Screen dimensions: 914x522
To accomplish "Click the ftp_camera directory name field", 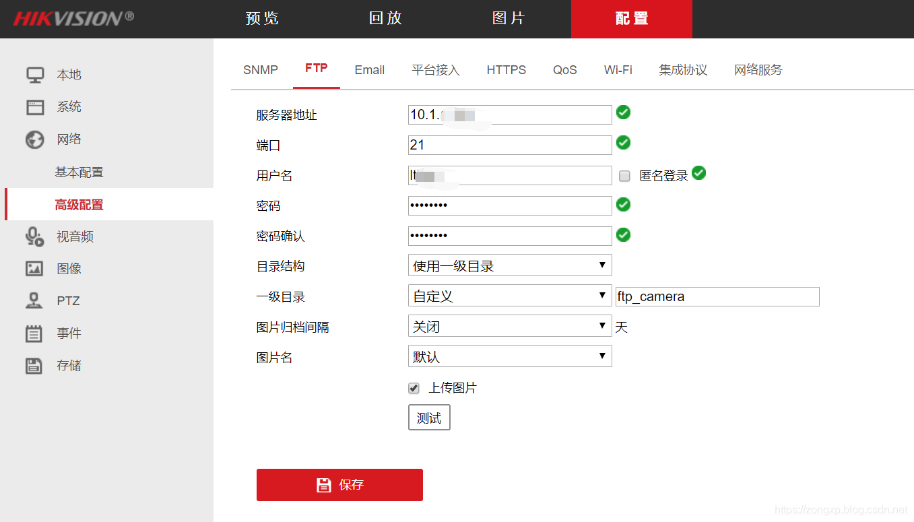I will 717,296.
